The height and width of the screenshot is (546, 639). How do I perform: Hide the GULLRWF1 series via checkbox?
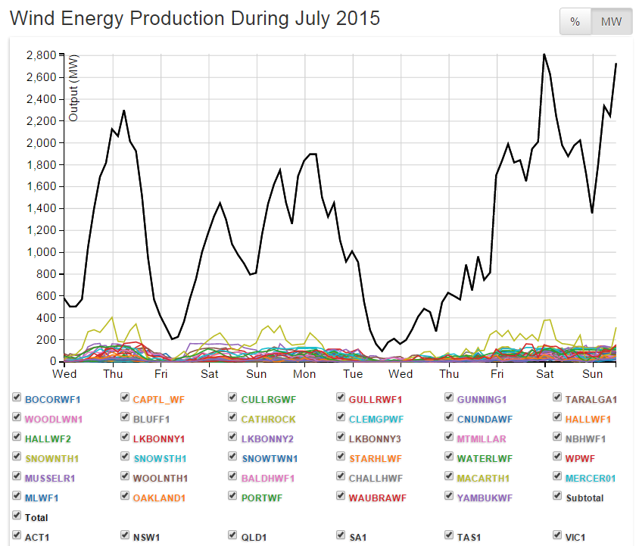coord(341,398)
